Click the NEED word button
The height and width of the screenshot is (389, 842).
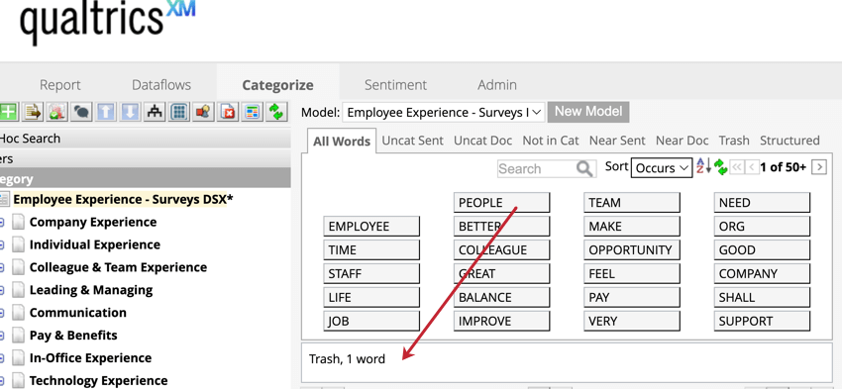[x=762, y=203]
